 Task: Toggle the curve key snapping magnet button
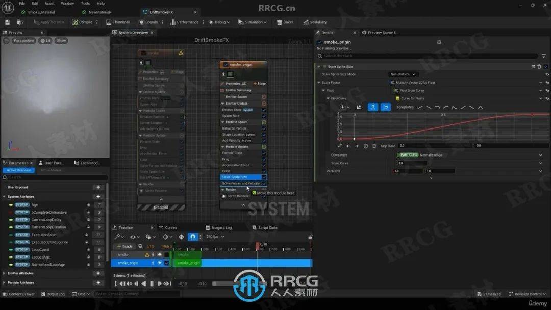point(373,107)
